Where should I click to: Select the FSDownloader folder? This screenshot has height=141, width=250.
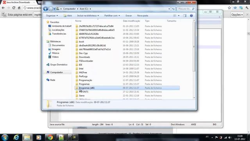86,61
